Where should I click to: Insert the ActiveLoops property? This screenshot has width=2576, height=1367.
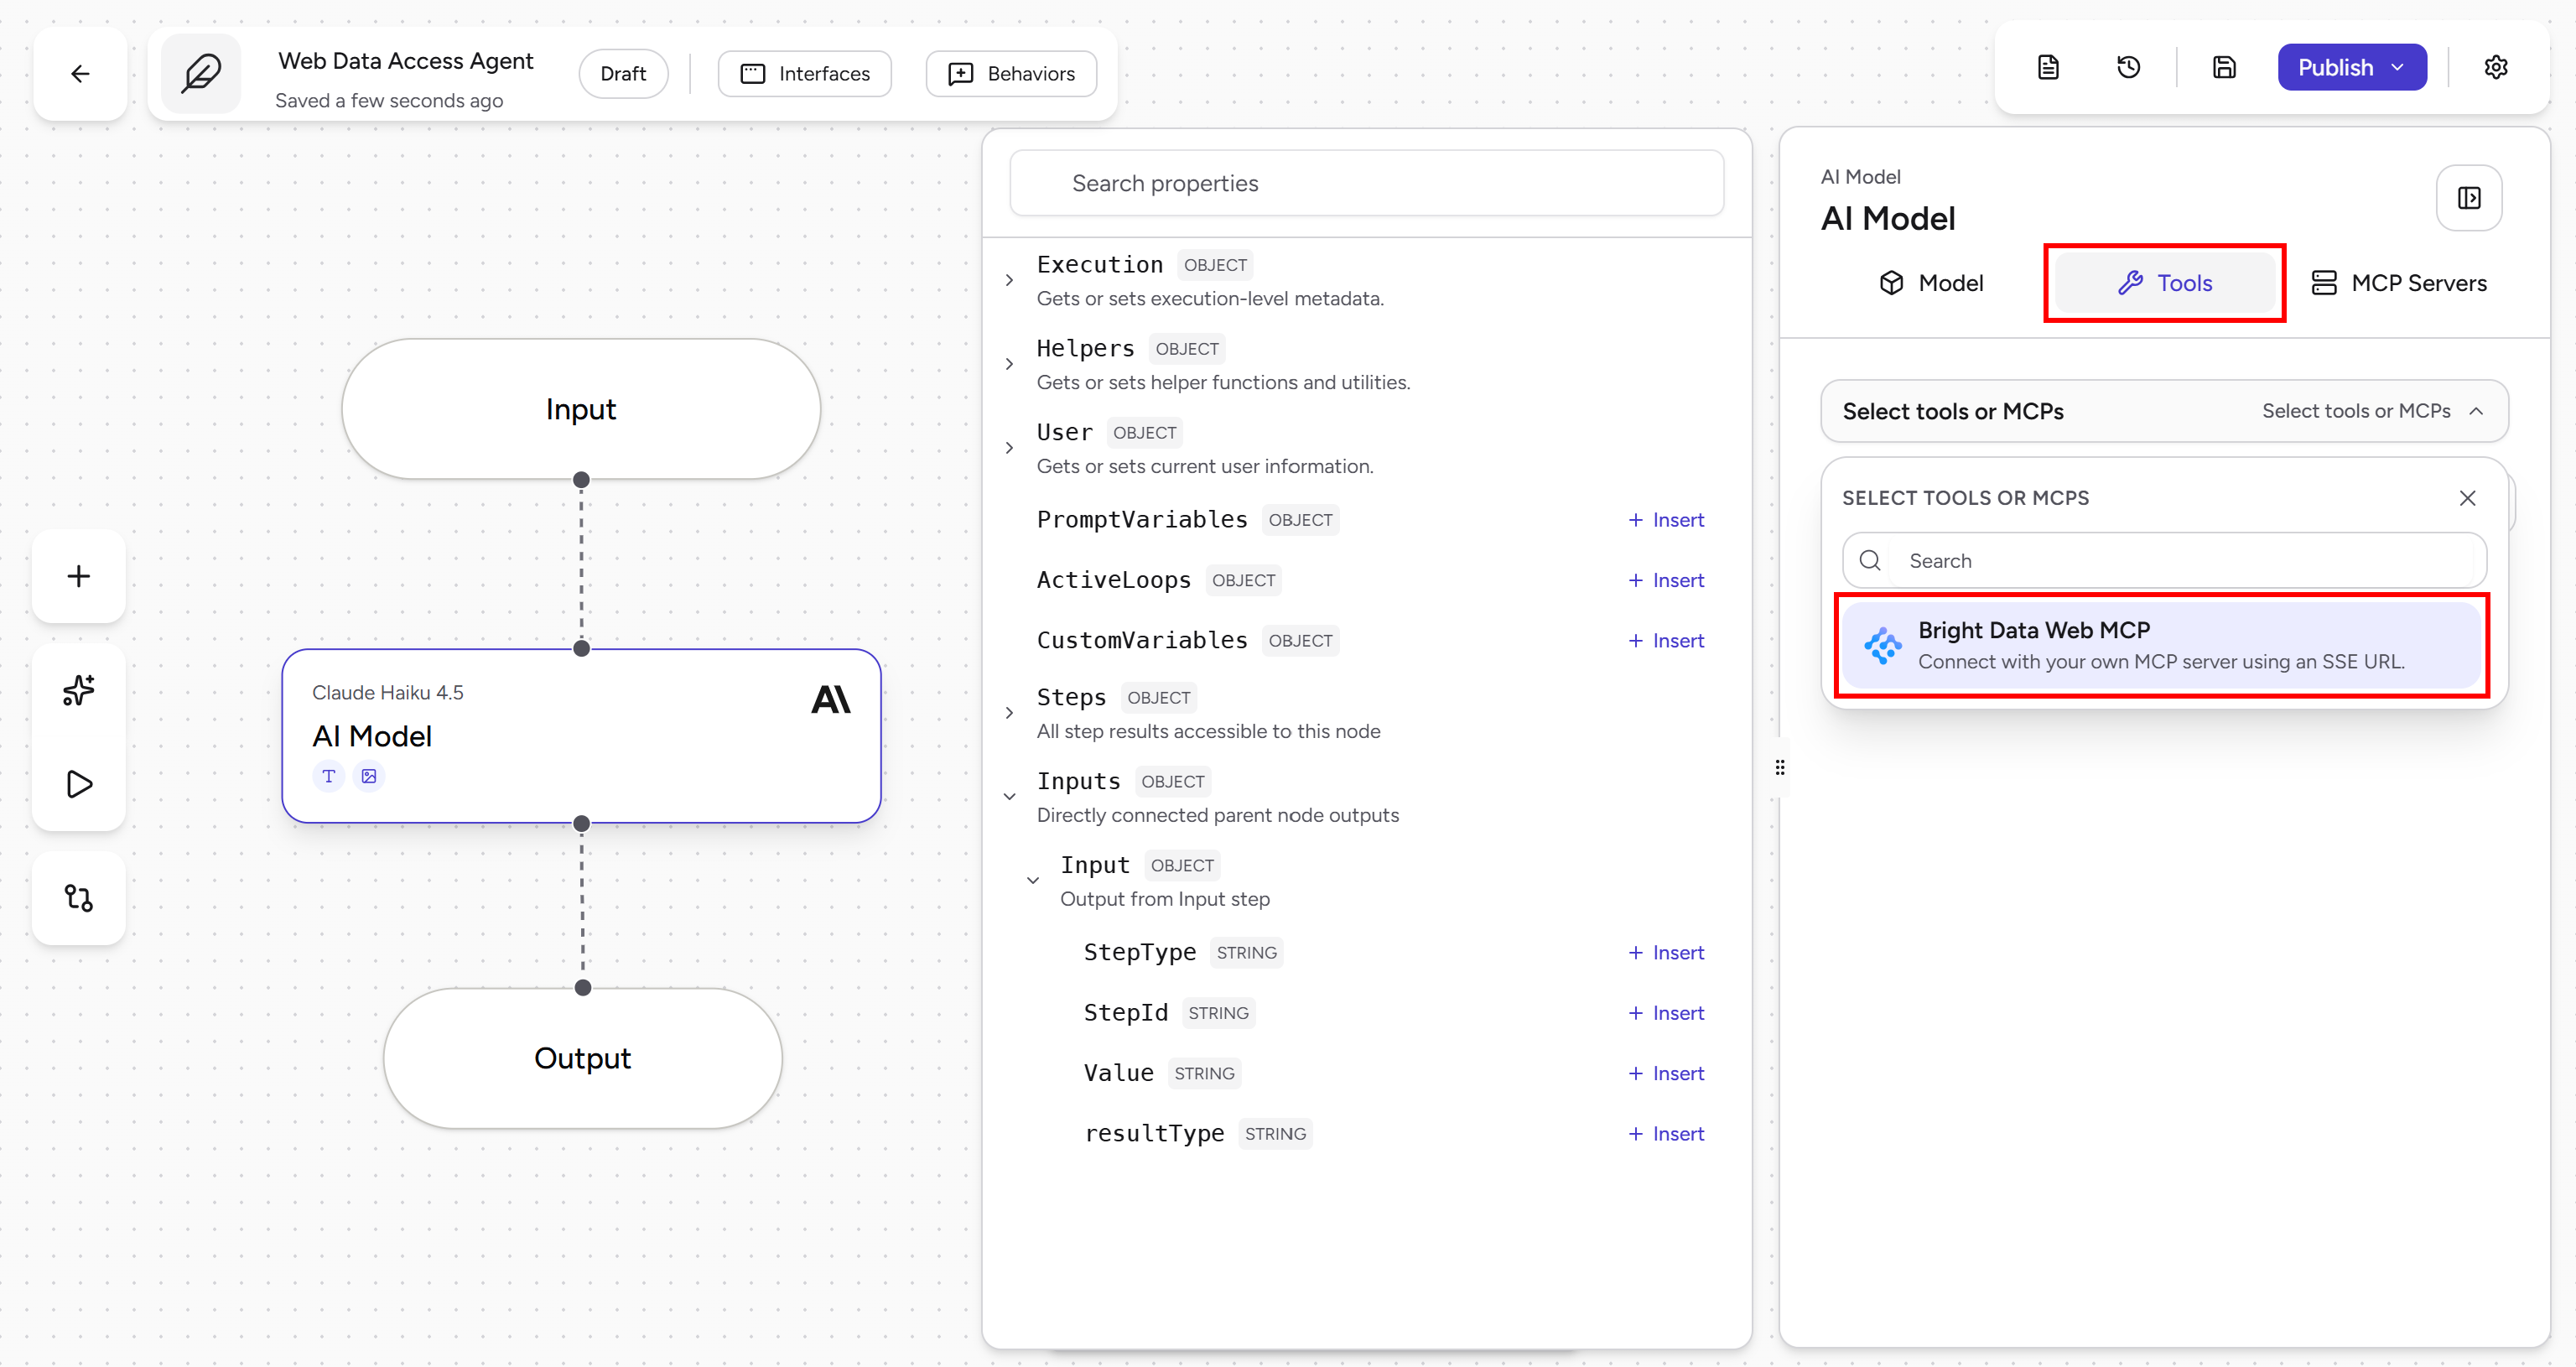tap(1665, 580)
